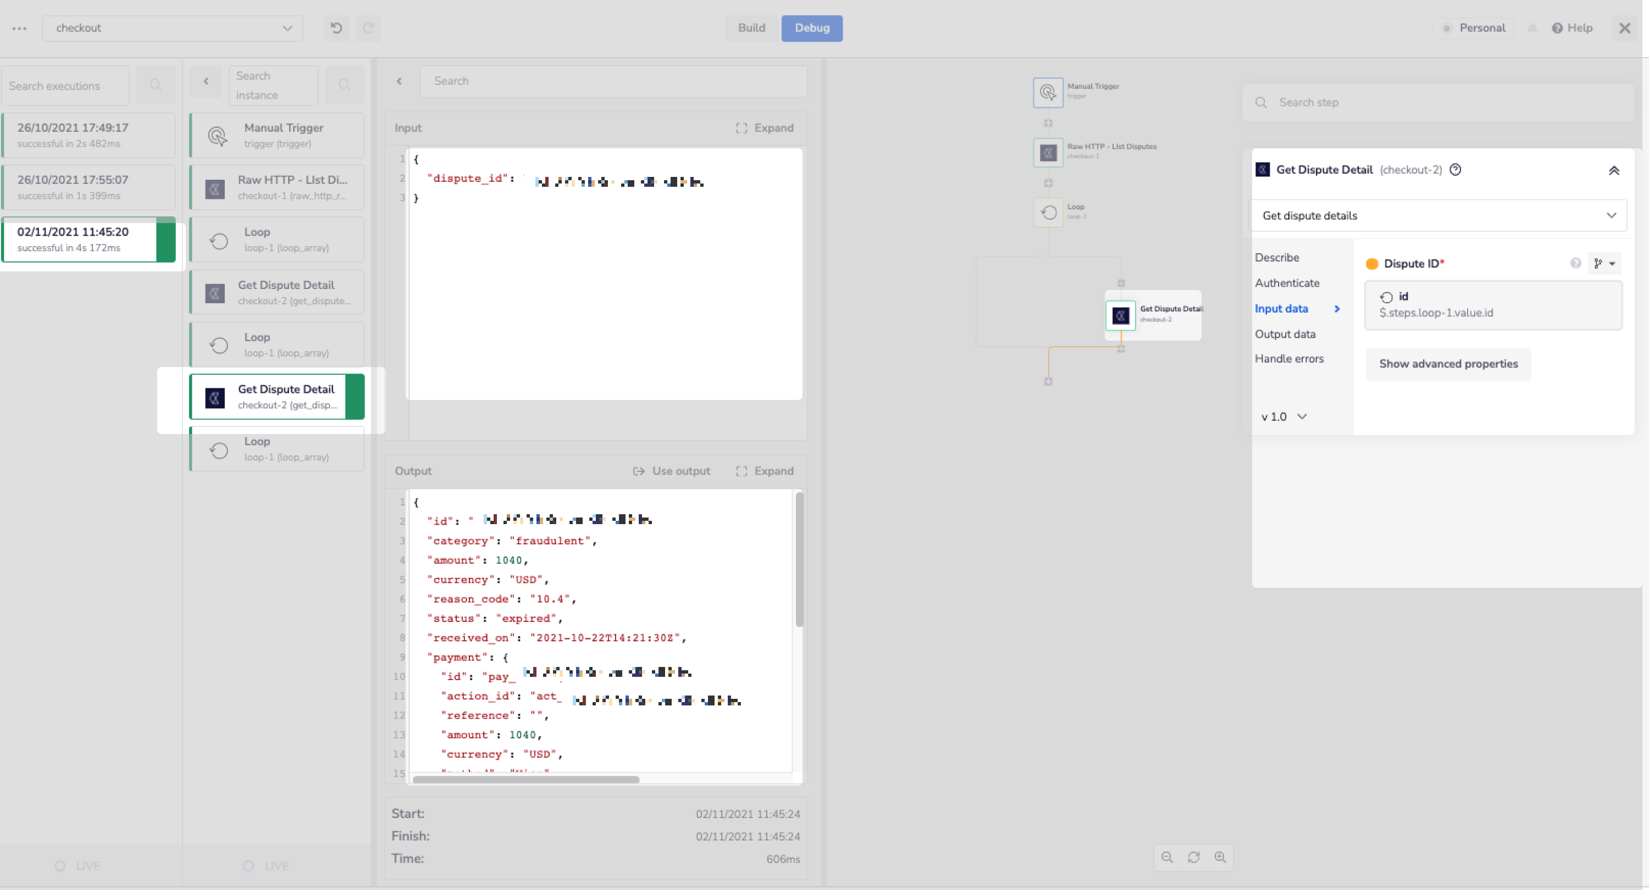Click the output horizontal scrollbar
Screen dimensions: 1649x890
coord(525,780)
